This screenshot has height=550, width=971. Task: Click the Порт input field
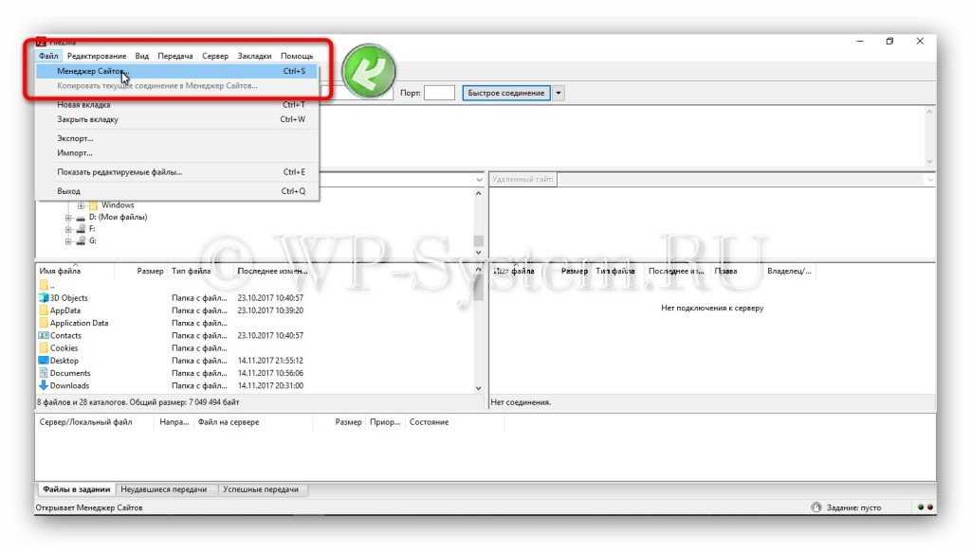coord(439,93)
